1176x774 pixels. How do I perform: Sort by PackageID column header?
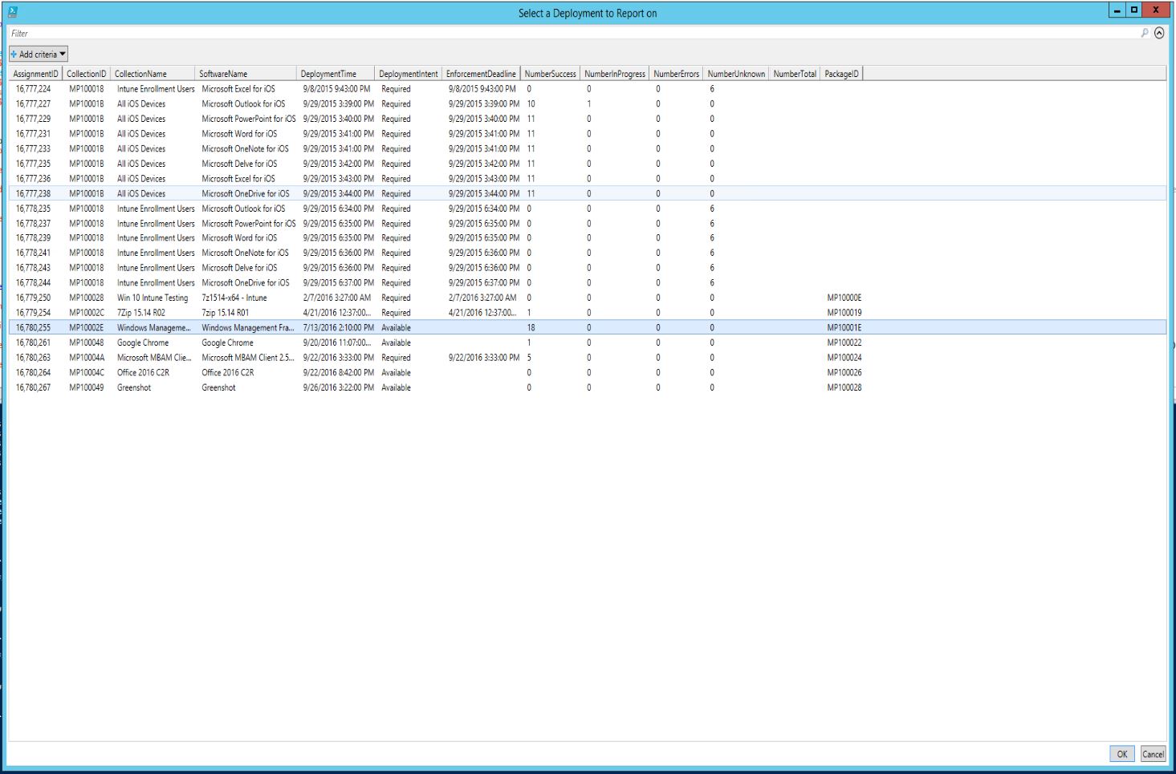coord(841,74)
